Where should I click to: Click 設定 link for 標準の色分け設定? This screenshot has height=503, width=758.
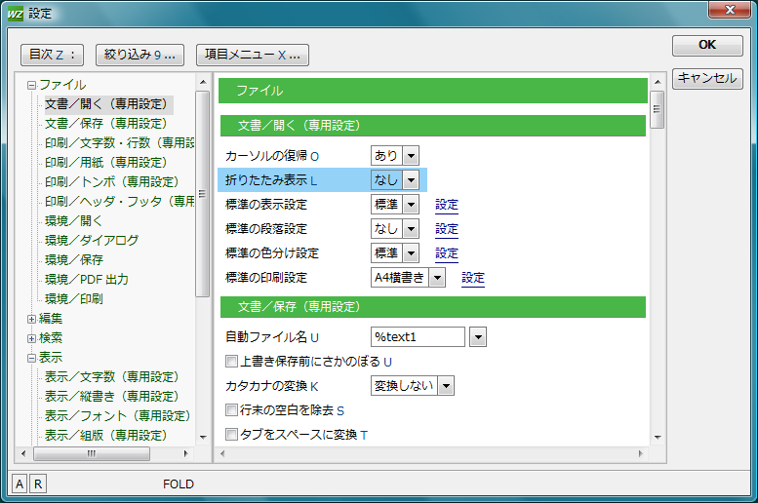(x=446, y=253)
